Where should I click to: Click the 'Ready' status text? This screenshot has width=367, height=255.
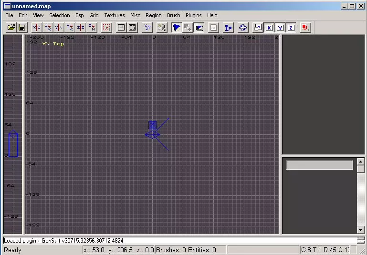[x=12, y=250]
